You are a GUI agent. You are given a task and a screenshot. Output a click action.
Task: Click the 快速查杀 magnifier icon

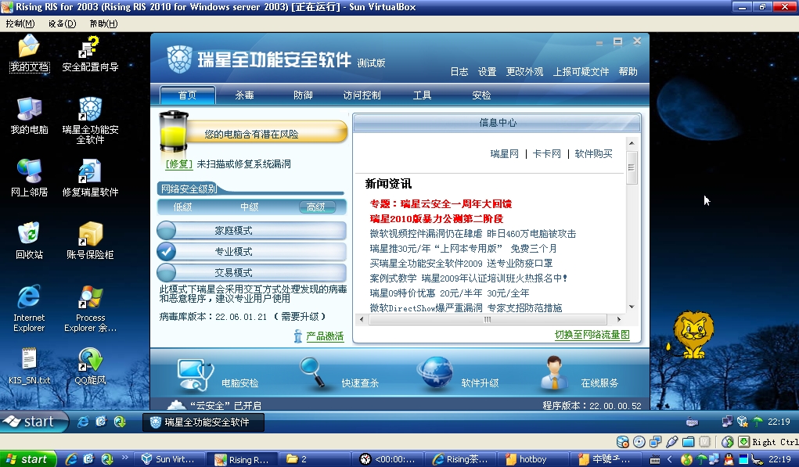(312, 372)
